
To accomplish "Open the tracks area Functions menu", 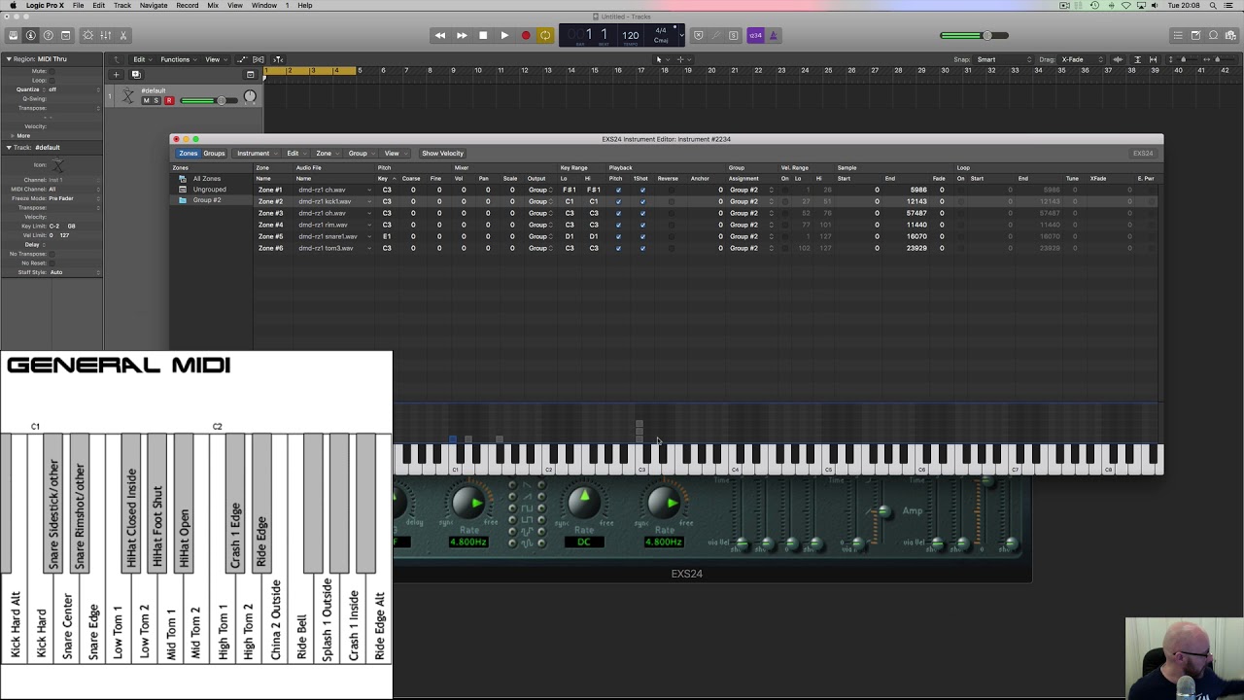I will [x=178, y=59].
